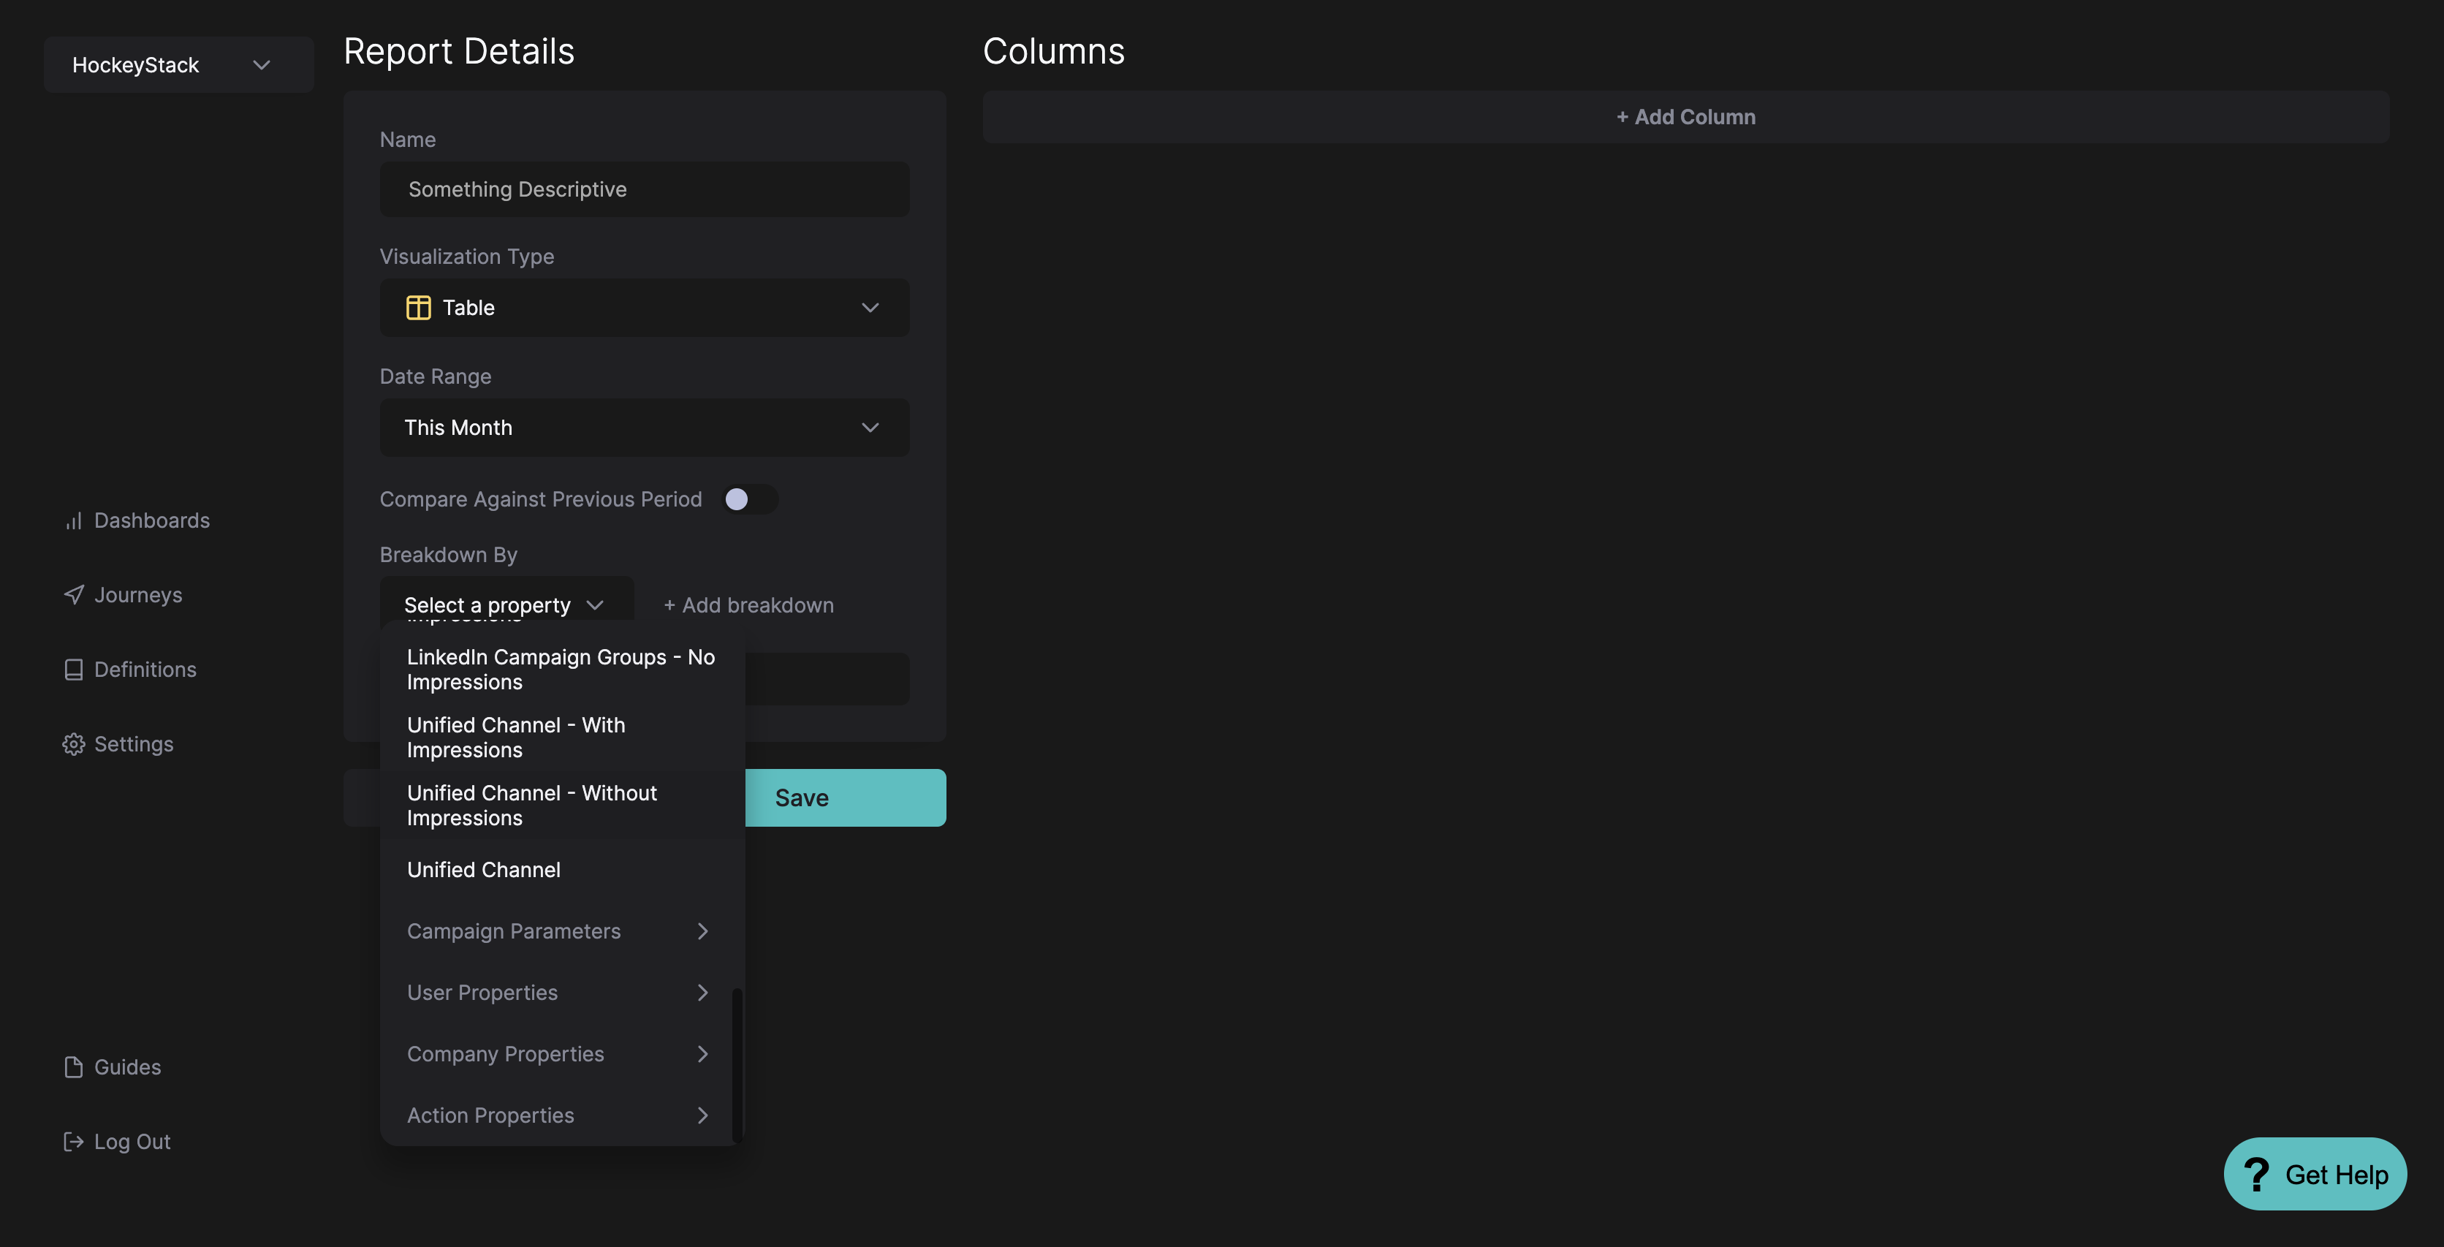Toggle Compare Against Previous Period switch
Viewport: 2444px width, 1247px height.
click(750, 499)
